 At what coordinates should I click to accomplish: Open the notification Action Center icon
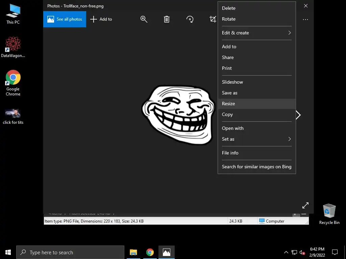pyautogui.click(x=335, y=252)
